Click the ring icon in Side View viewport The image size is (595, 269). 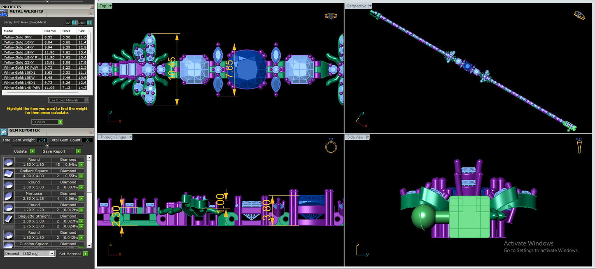click(579, 146)
